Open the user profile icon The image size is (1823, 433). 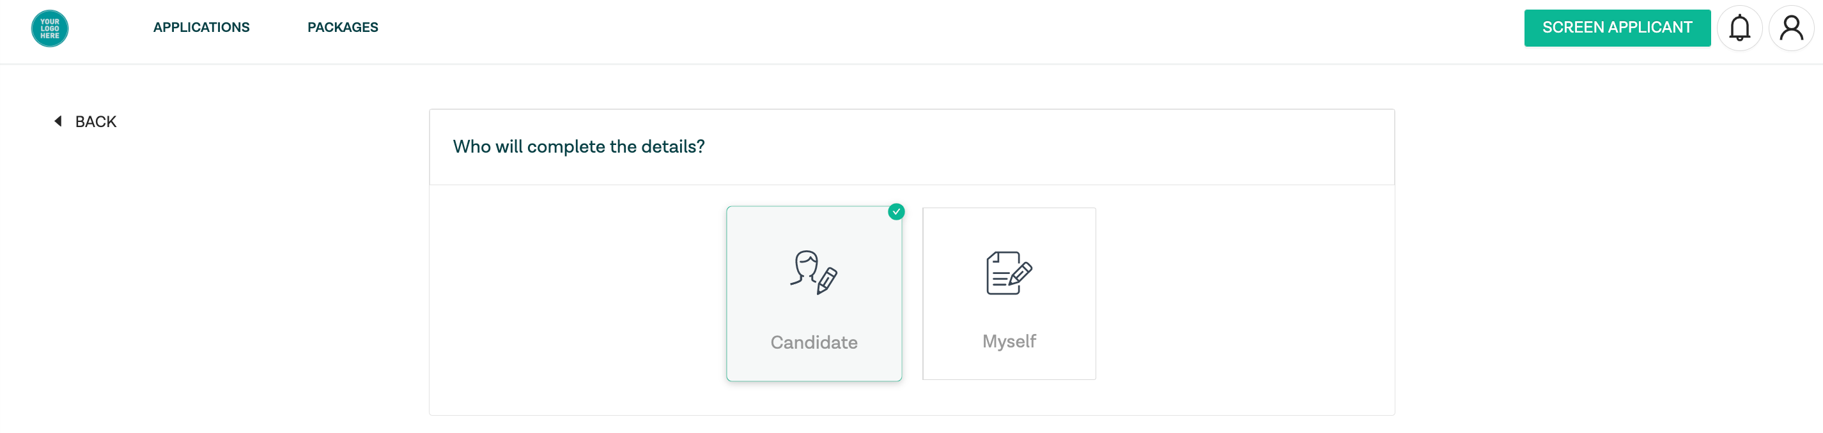click(x=1791, y=28)
